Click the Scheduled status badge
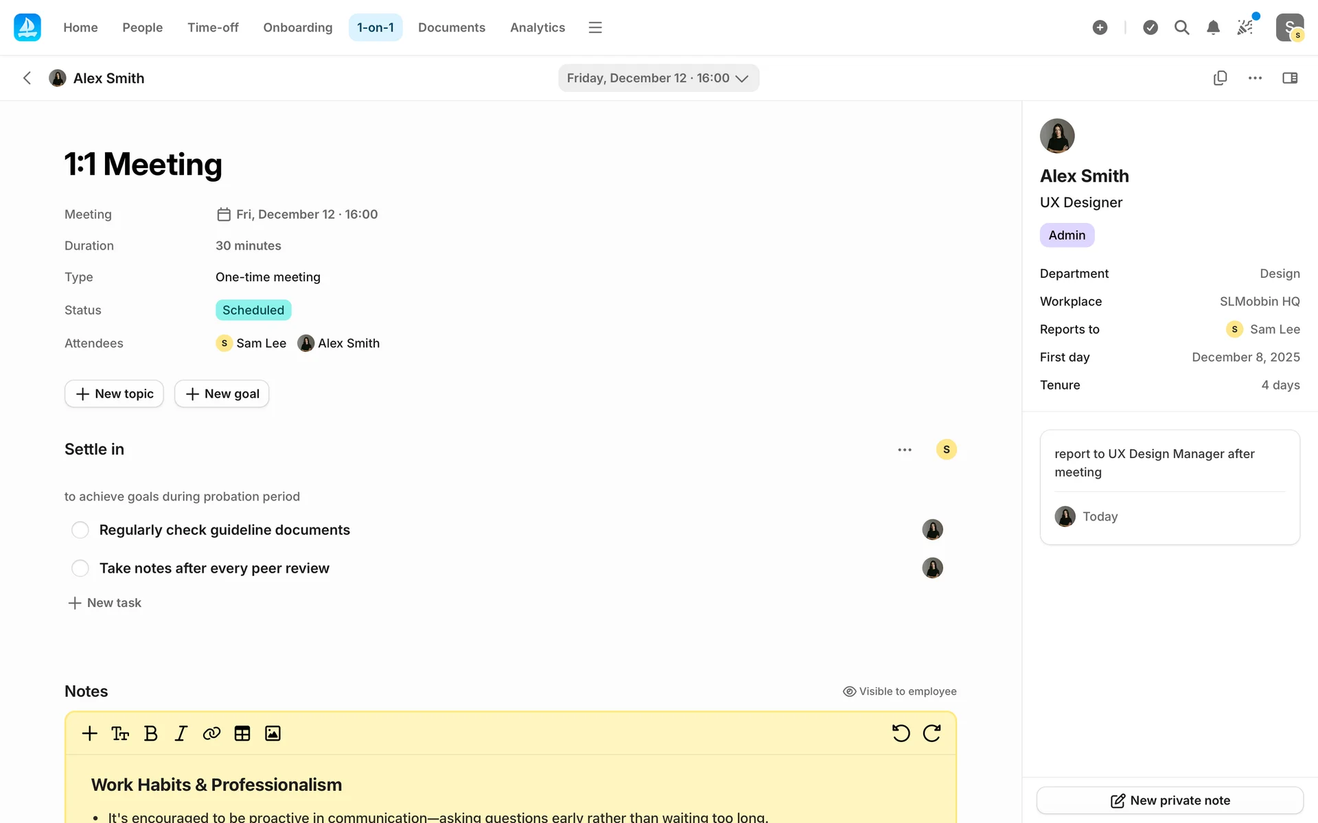This screenshot has height=823, width=1318. click(253, 310)
